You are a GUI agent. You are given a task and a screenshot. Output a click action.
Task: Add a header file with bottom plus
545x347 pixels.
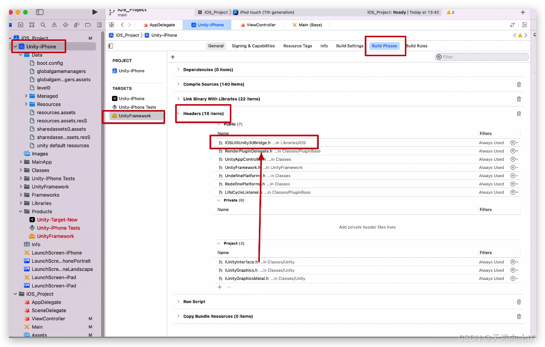(x=220, y=287)
